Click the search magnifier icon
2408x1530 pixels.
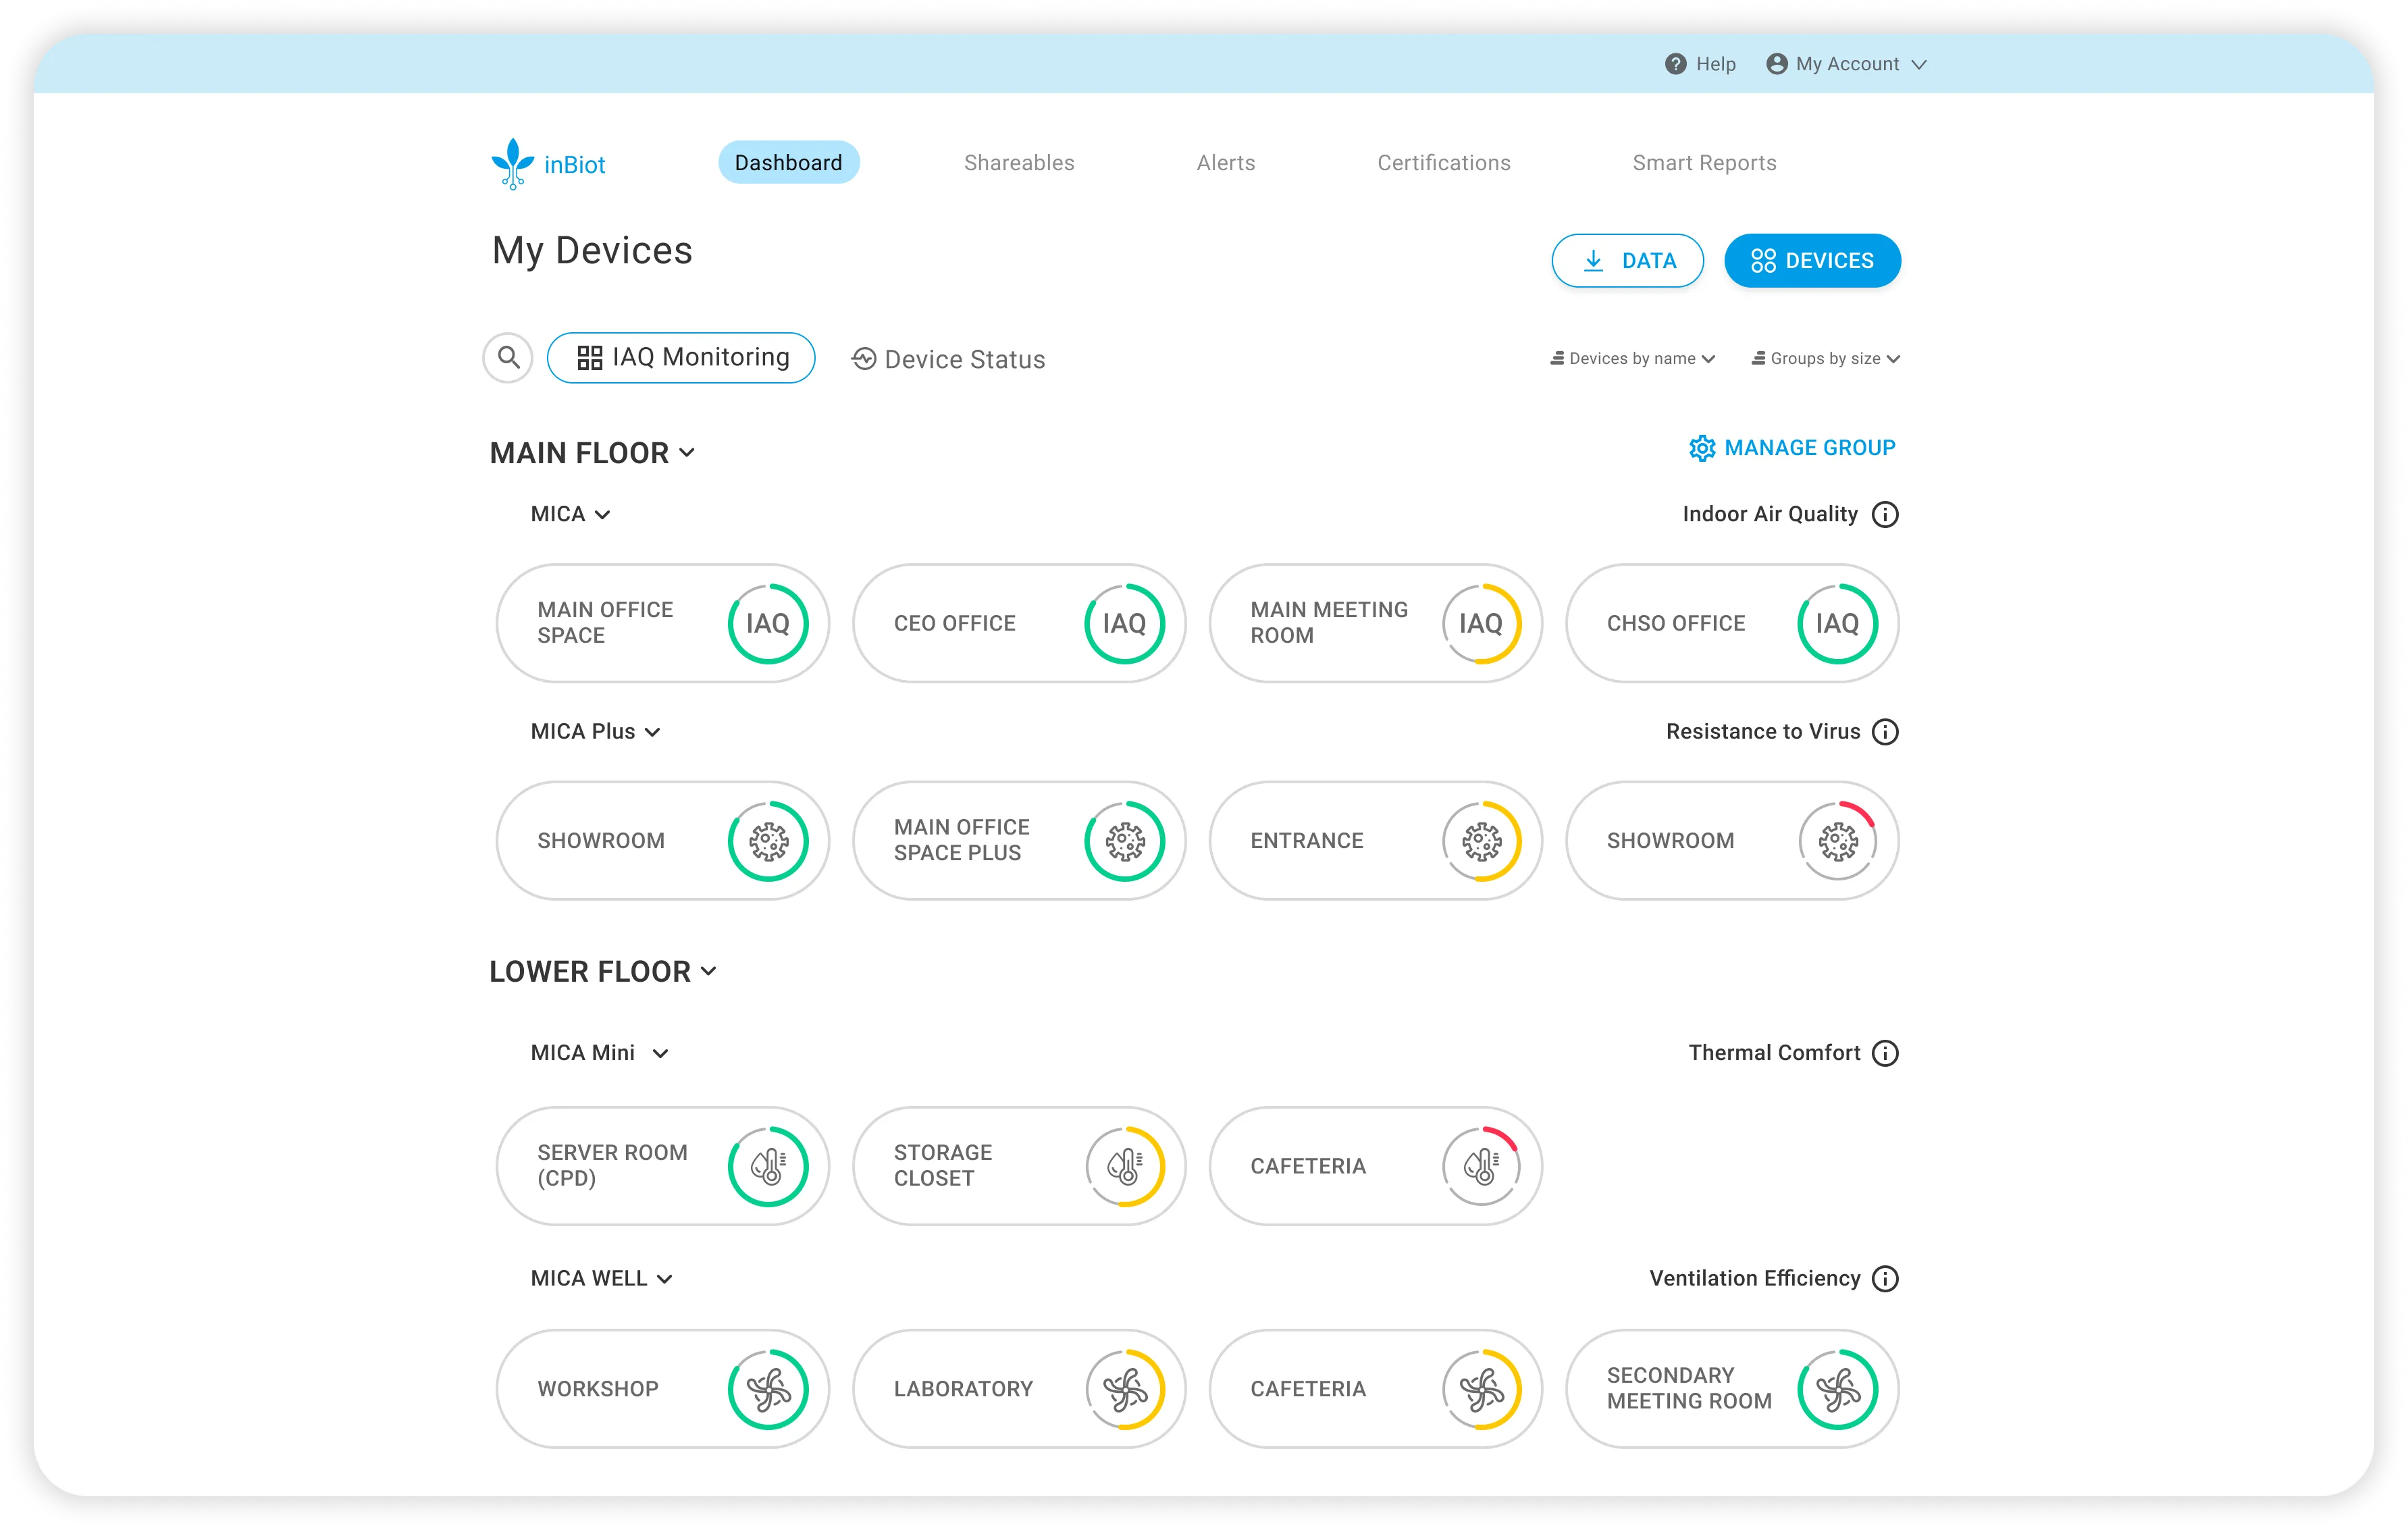click(x=508, y=358)
